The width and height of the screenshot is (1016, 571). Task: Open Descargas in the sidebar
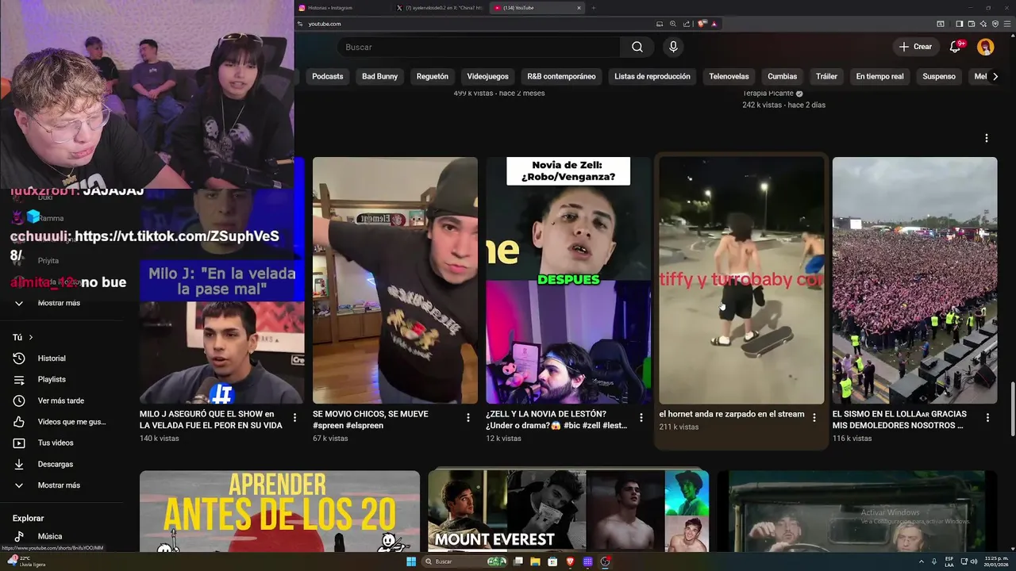[x=55, y=464]
